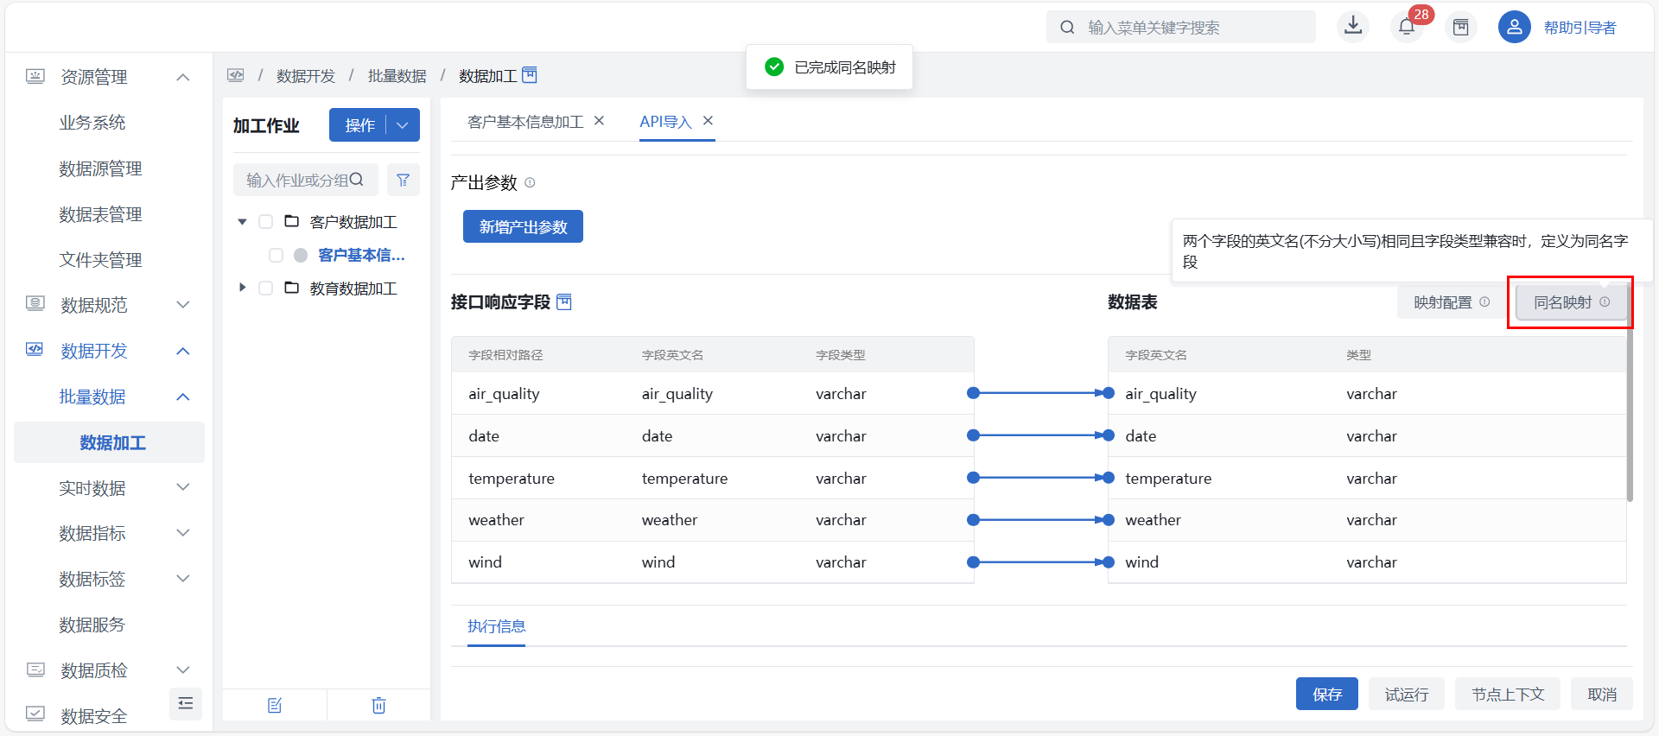Click the icon beside 接口响应字段
This screenshot has height=736, width=1659.
coord(563,301)
